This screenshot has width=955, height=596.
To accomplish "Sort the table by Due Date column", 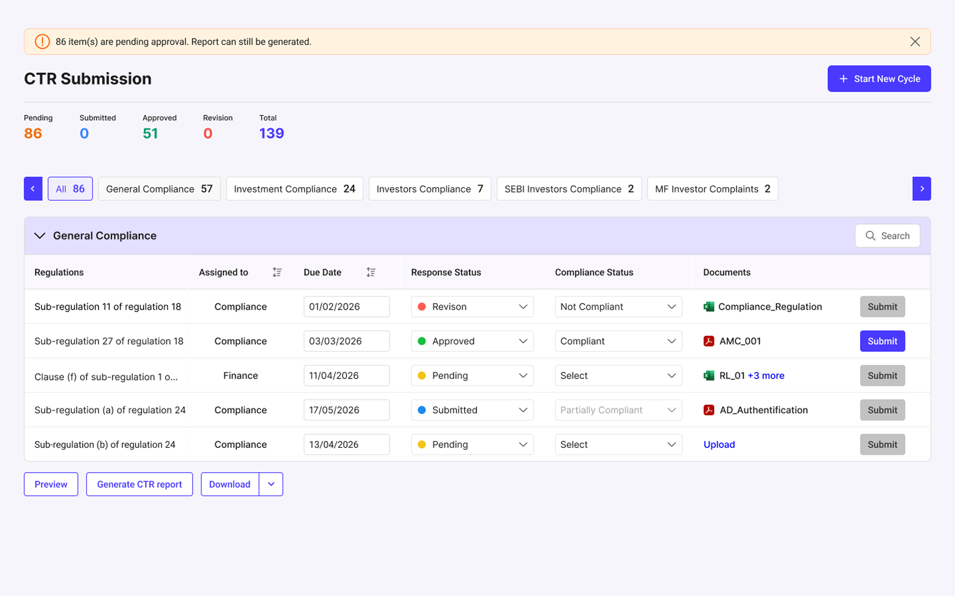I will (370, 272).
